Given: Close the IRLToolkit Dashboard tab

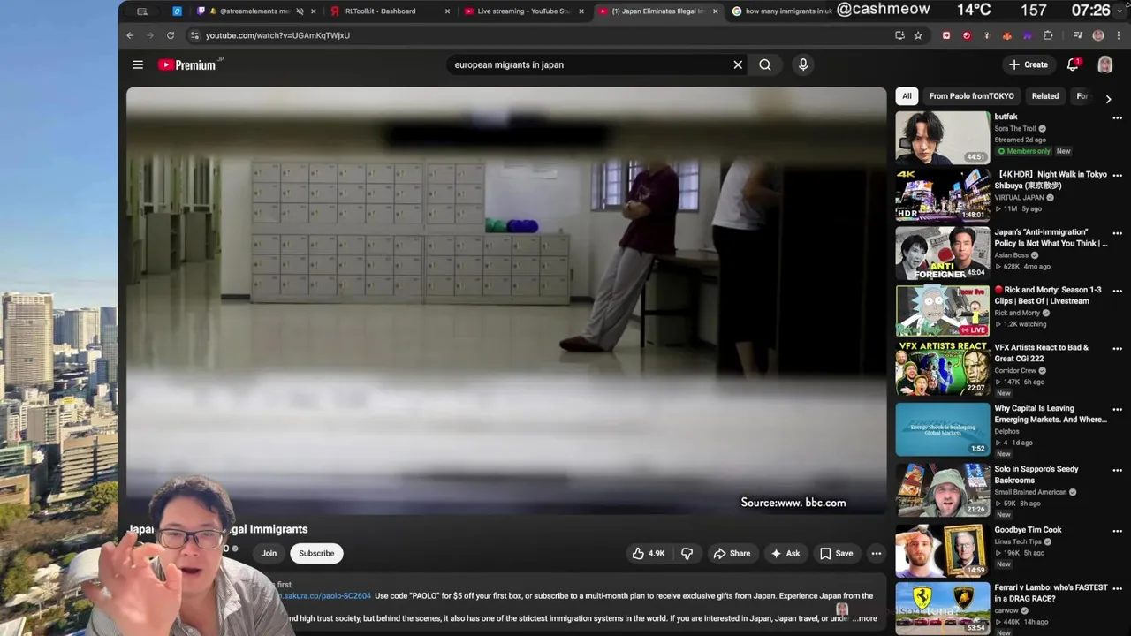Looking at the screenshot, I should point(447,11).
